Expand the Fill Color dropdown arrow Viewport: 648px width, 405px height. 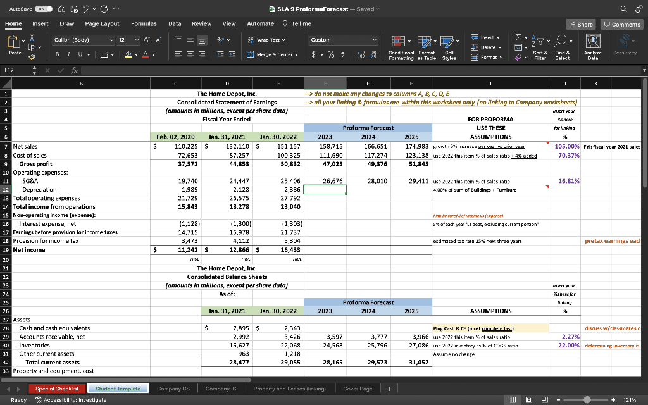[136, 54]
